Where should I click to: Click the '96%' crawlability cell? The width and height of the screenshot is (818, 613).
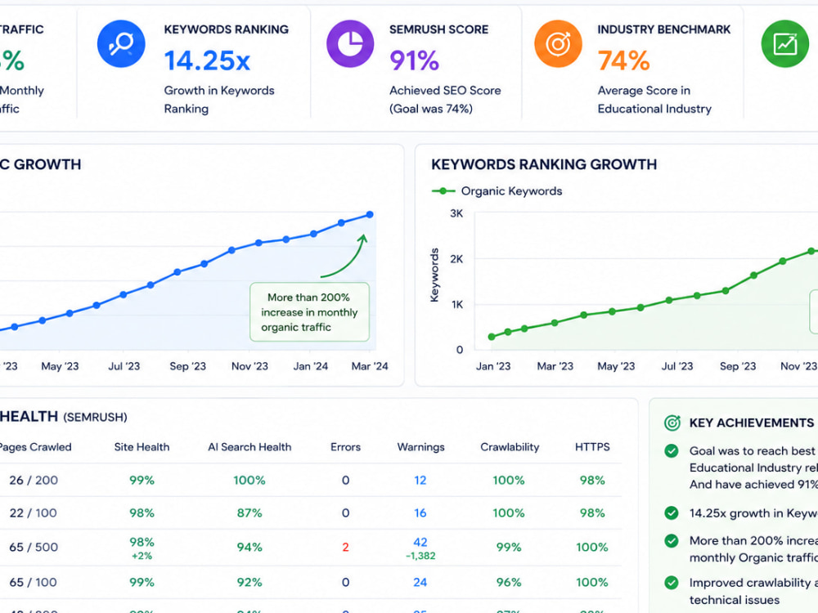(x=509, y=582)
